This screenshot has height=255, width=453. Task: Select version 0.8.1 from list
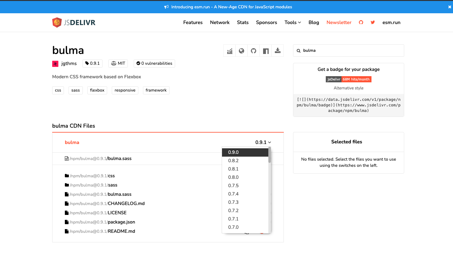pyautogui.click(x=245, y=169)
